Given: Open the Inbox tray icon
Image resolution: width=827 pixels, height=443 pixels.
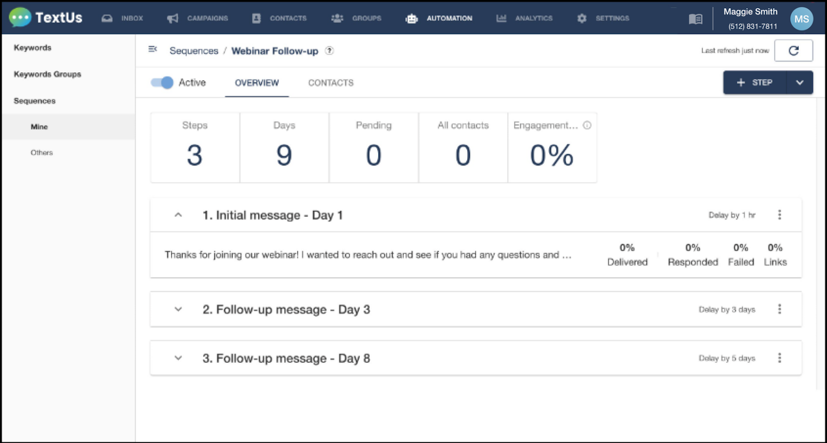Looking at the screenshot, I should [x=107, y=18].
